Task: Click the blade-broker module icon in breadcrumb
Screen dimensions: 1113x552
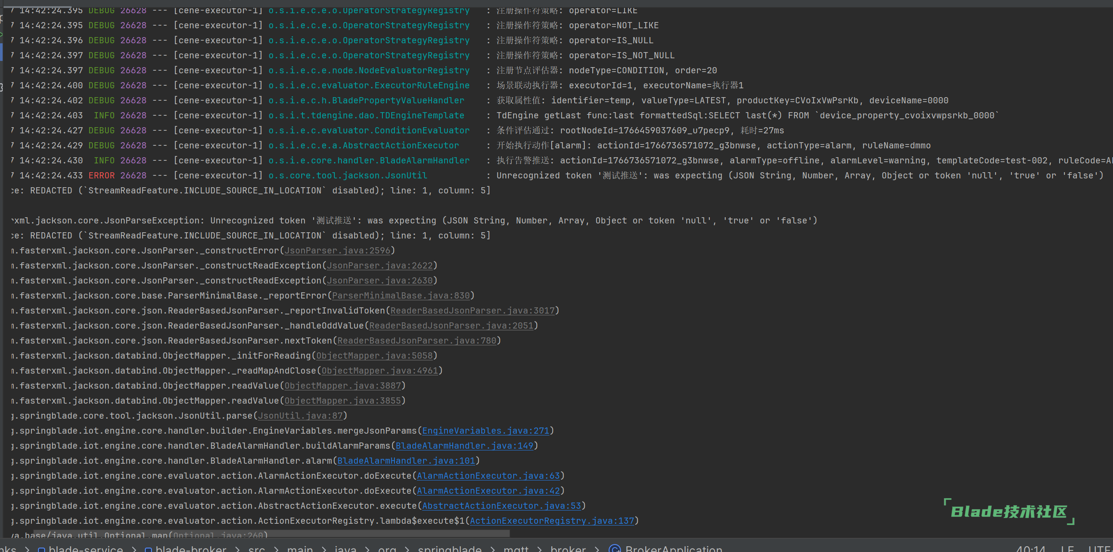Action: click(x=148, y=549)
